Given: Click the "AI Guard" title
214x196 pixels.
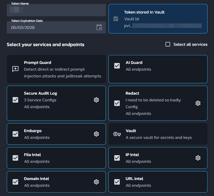Looking at the screenshot, I should (134, 63).
